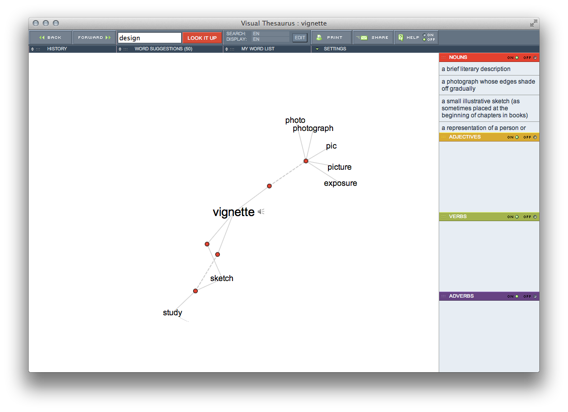The height and width of the screenshot is (412, 568).
Task: Enable the VERBS ON radio button
Action: (x=517, y=217)
